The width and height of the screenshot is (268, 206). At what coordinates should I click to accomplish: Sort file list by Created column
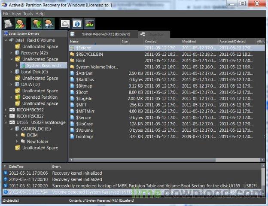pyautogui.click(x=162, y=41)
